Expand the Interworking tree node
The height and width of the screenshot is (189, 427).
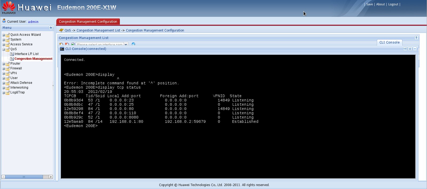[x=4, y=88]
